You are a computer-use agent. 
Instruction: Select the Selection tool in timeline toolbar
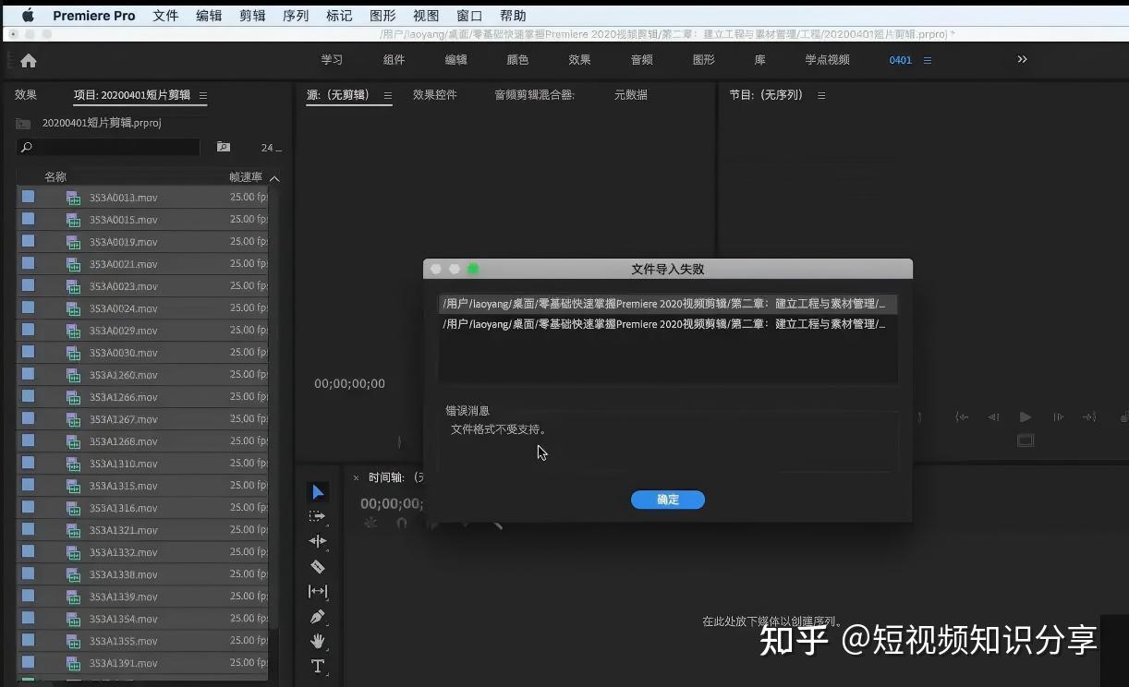pyautogui.click(x=318, y=491)
